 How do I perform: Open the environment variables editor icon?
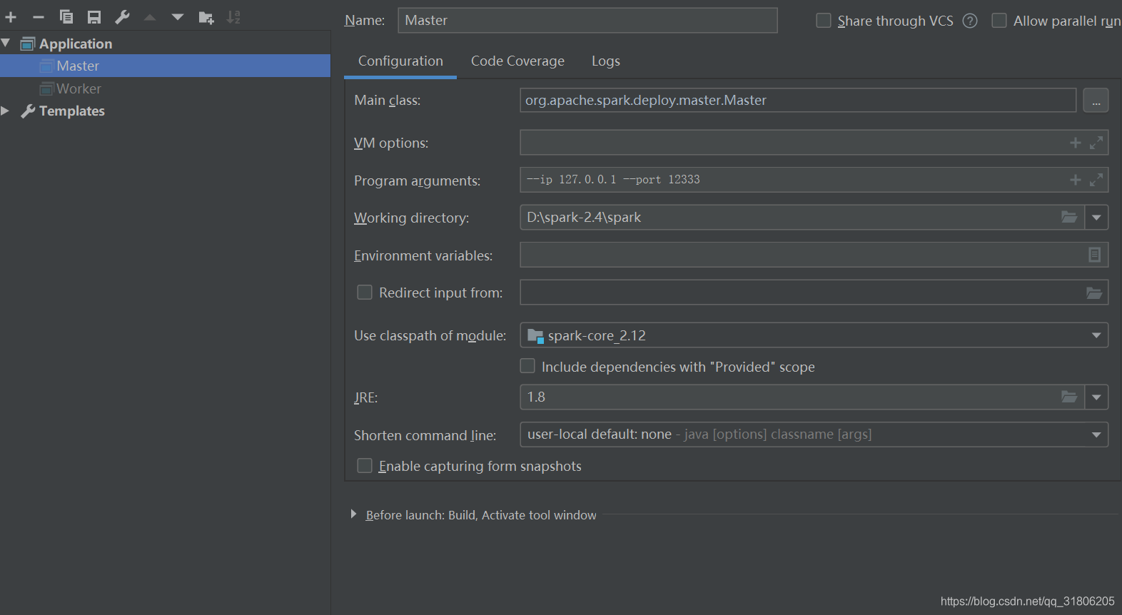pyautogui.click(x=1094, y=255)
